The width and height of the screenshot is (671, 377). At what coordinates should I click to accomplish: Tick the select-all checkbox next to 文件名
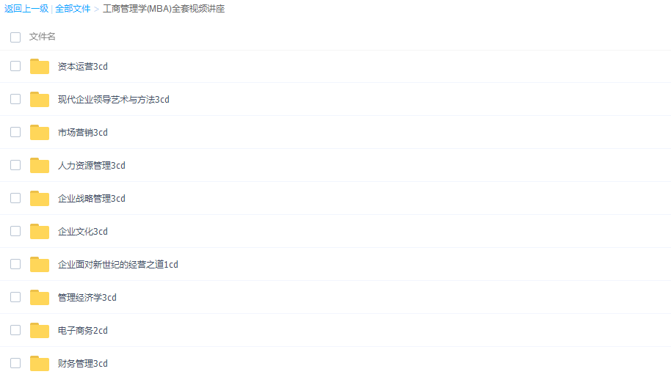(15, 37)
